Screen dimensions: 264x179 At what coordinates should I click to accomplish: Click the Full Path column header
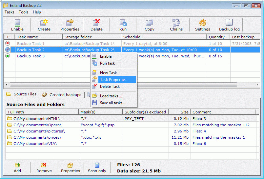[42, 112]
